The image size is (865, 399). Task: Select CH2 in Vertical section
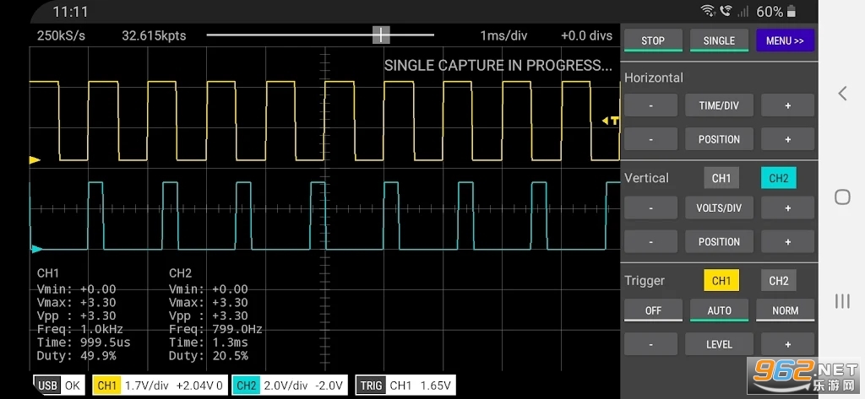tap(778, 178)
